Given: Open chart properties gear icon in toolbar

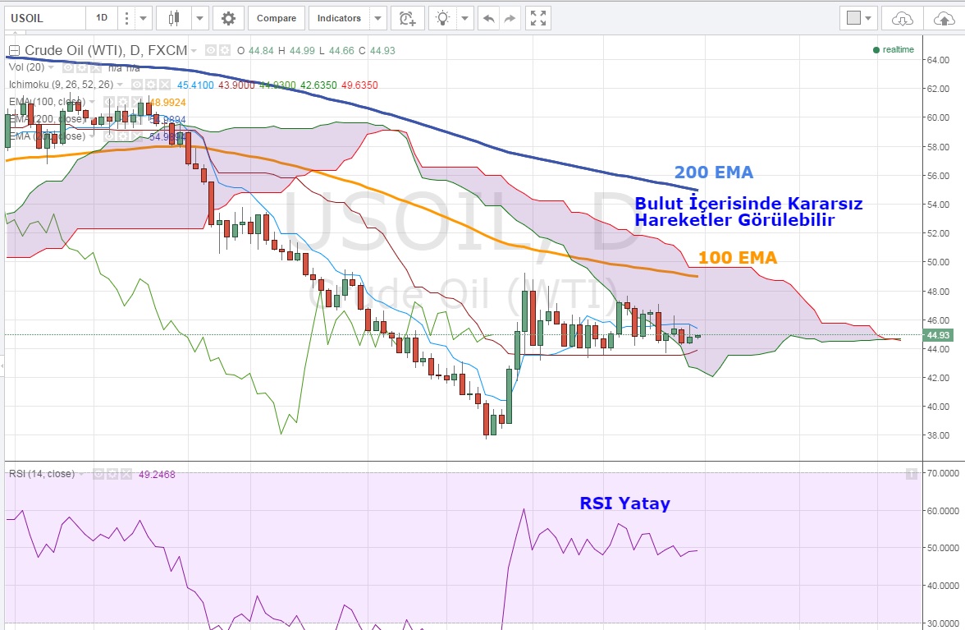Looking at the screenshot, I should pos(228,17).
